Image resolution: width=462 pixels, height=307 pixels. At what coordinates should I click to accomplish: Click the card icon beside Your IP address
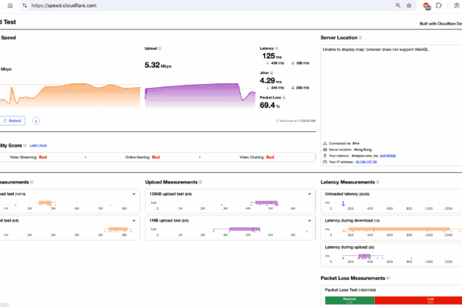[x=325, y=162]
